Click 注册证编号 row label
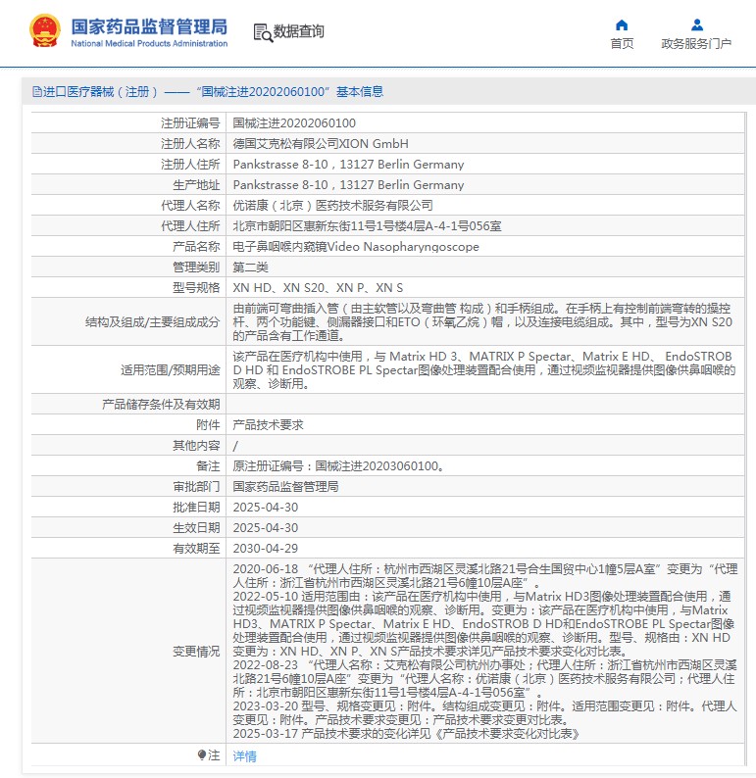 [x=190, y=123]
